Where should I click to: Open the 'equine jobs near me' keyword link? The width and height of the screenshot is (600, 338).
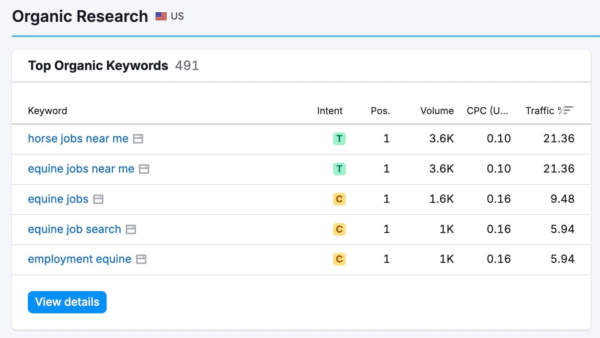pyautogui.click(x=81, y=169)
